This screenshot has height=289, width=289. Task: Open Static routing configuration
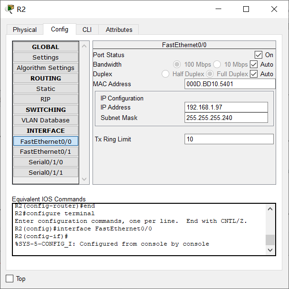pyautogui.click(x=46, y=89)
